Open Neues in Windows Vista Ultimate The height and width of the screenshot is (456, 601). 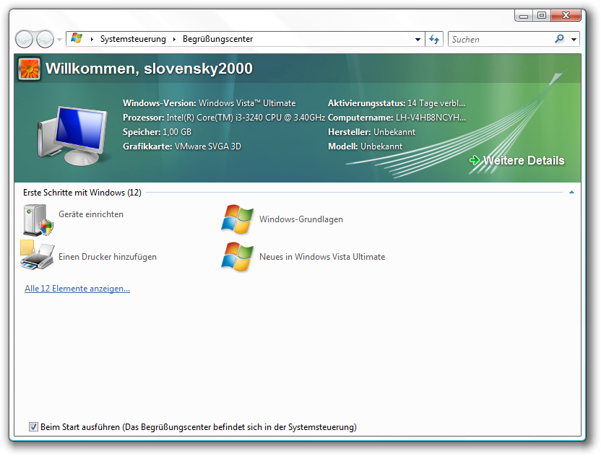click(x=322, y=257)
